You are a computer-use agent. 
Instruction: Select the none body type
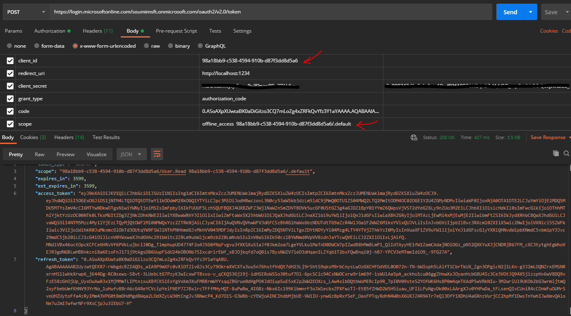[16, 46]
